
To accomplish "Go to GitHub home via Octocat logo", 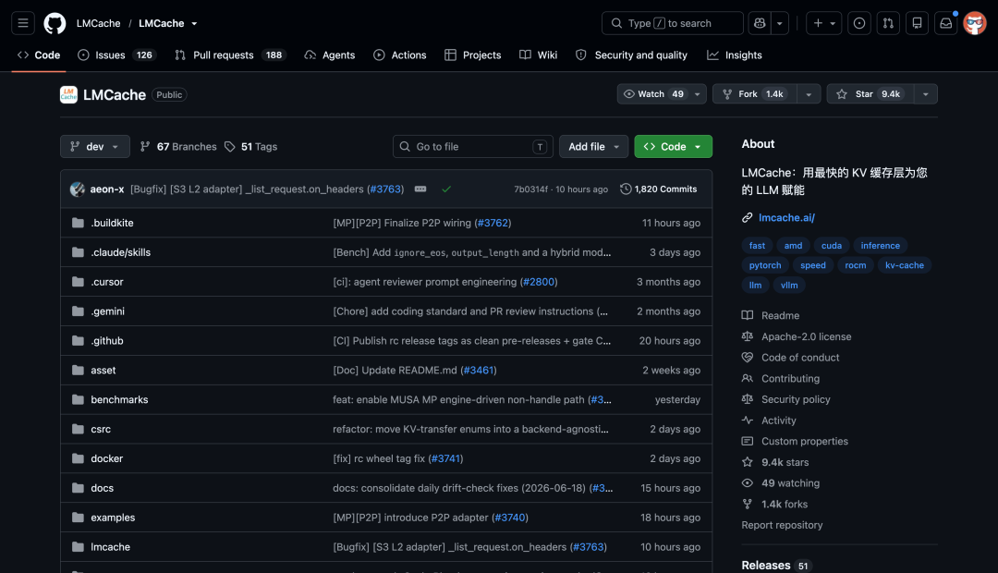I will click(55, 23).
